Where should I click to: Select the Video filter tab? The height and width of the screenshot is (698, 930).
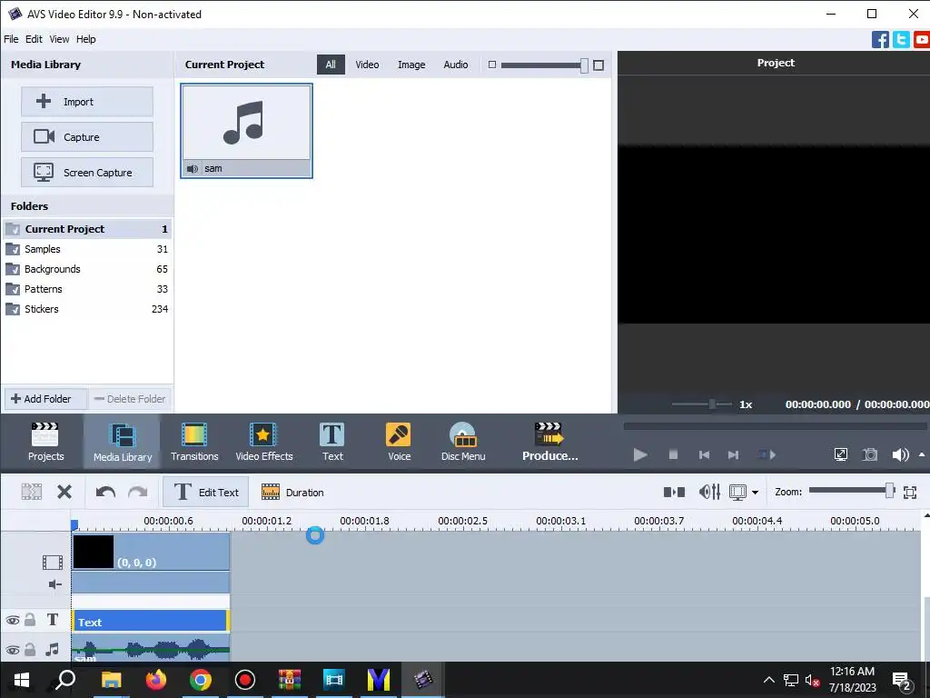(x=367, y=65)
